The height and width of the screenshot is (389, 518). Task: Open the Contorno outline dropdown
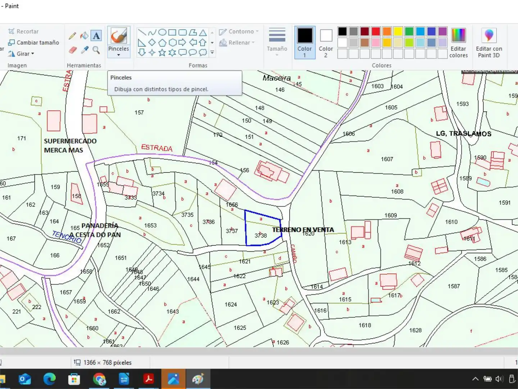point(239,32)
